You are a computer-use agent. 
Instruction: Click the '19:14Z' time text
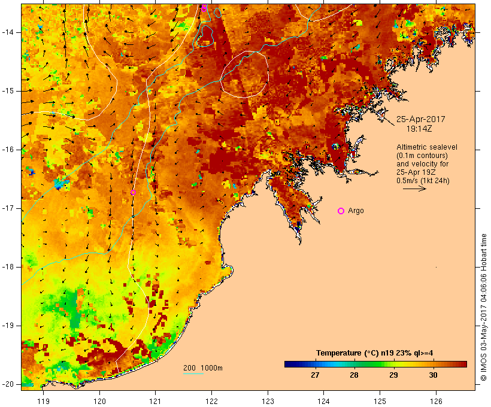point(419,129)
